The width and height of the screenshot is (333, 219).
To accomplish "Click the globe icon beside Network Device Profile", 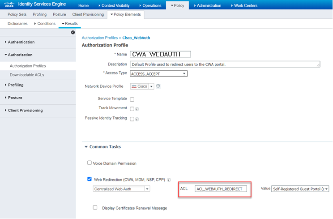I will coord(158,86).
